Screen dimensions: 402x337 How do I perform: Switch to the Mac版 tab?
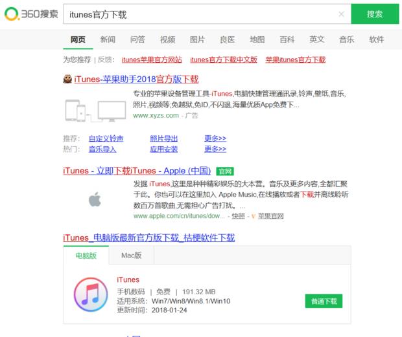132,255
